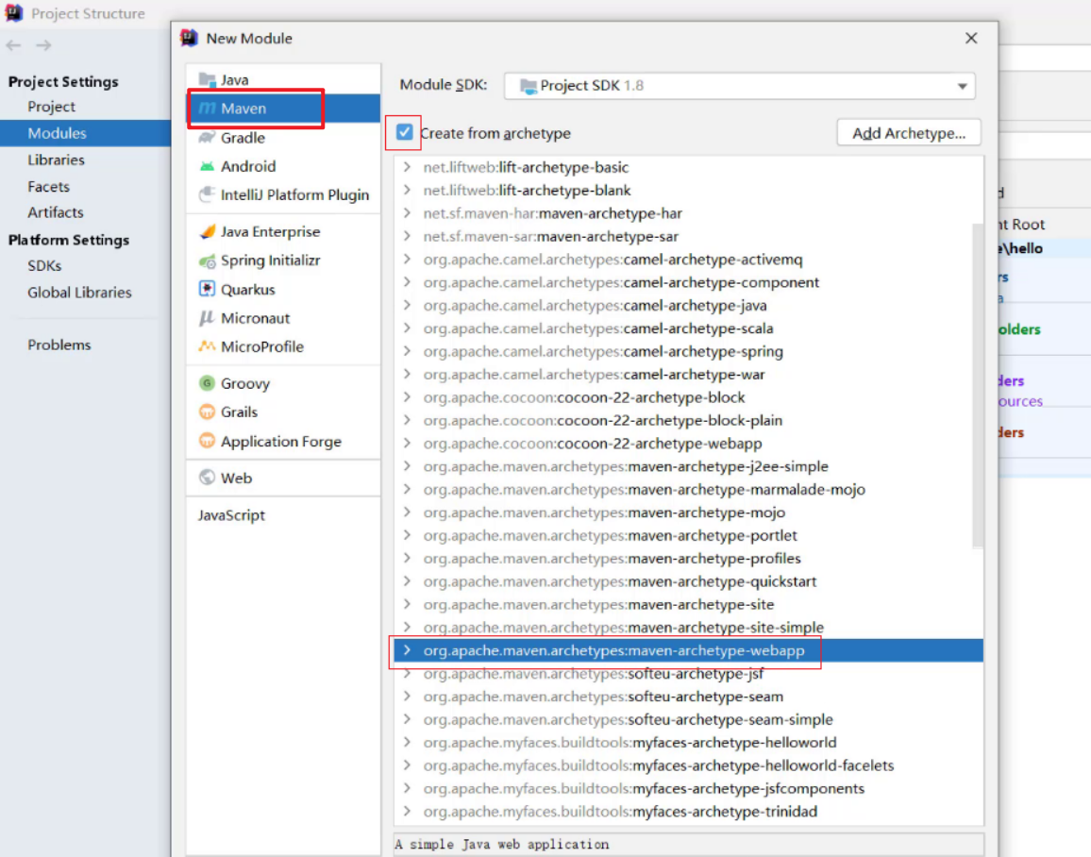Click the Quarkus icon
The width and height of the screenshot is (1091, 857).
207,289
